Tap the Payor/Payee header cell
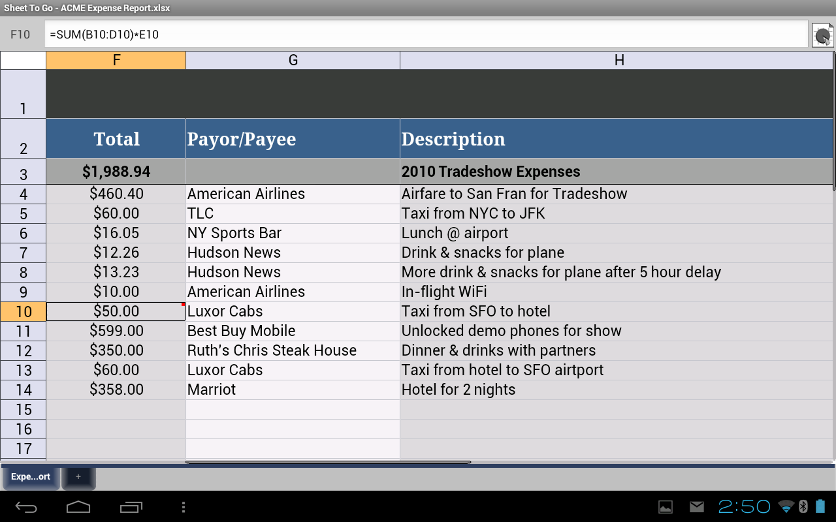 tap(293, 138)
